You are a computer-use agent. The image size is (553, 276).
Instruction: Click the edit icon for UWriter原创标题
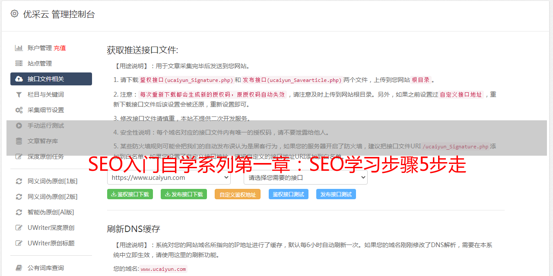tap(19, 243)
